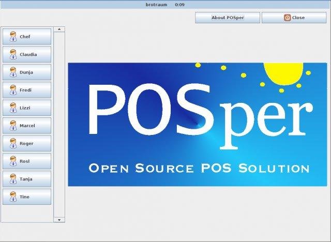
Task: Click the orange power icon on Close
Action: pos(287,18)
